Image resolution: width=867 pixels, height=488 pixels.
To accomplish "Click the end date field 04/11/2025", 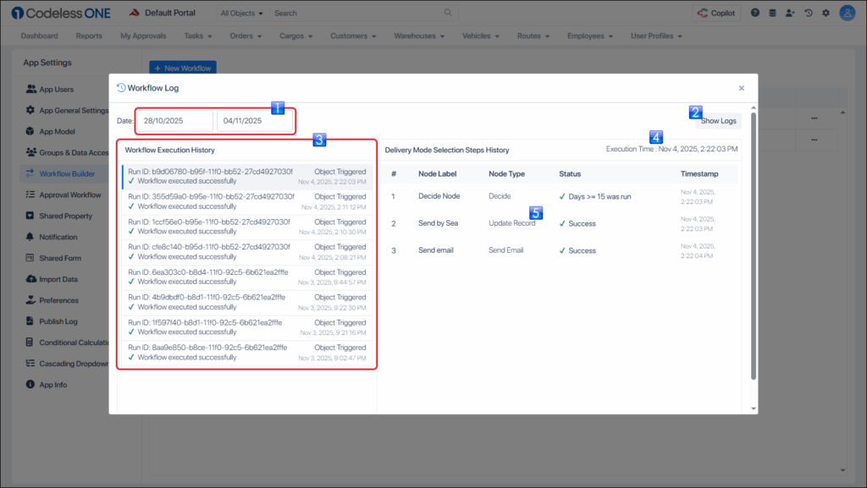I will pos(254,121).
